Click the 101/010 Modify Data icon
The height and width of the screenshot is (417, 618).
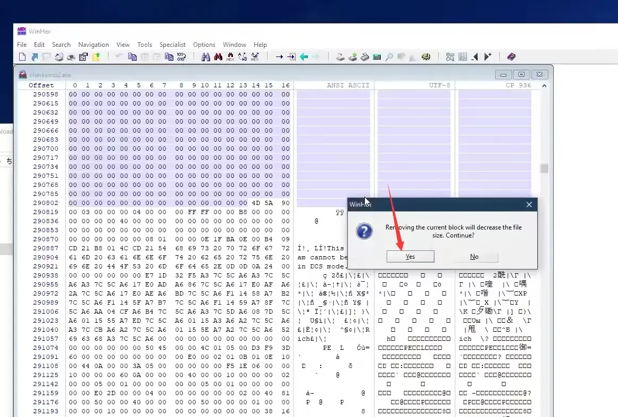[181, 57]
